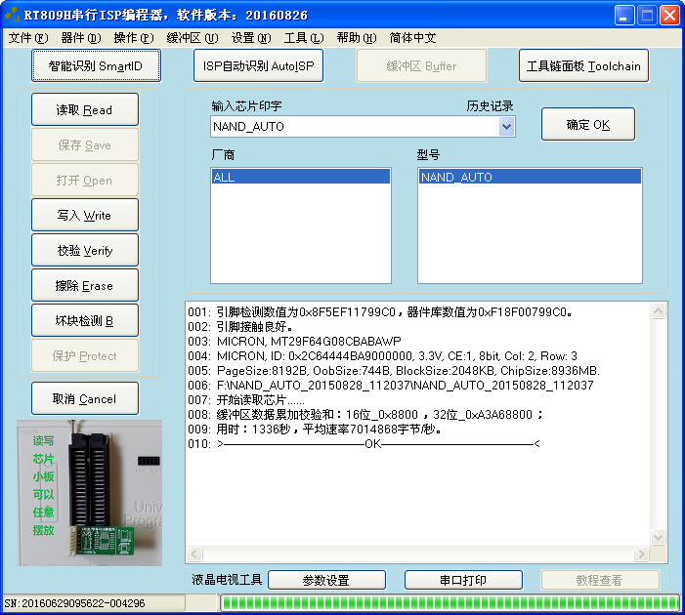Open the 帮助(H) menu

(x=357, y=38)
